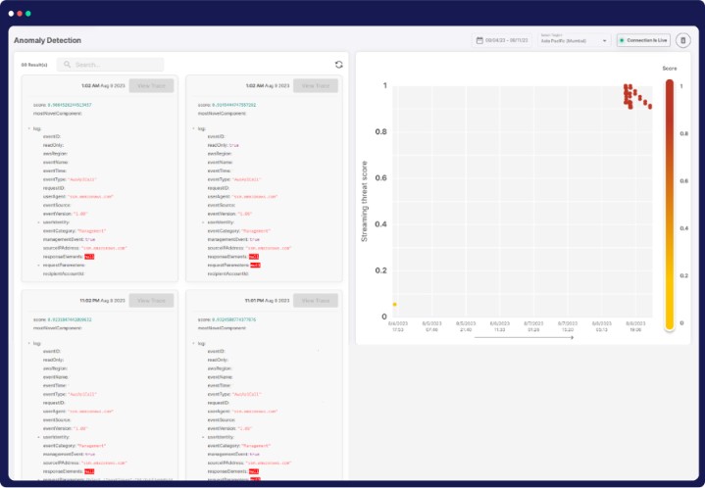Screen dimensions: 705x488
Task: Click View Trace on first 1:02 AM card
Action: click(151, 85)
